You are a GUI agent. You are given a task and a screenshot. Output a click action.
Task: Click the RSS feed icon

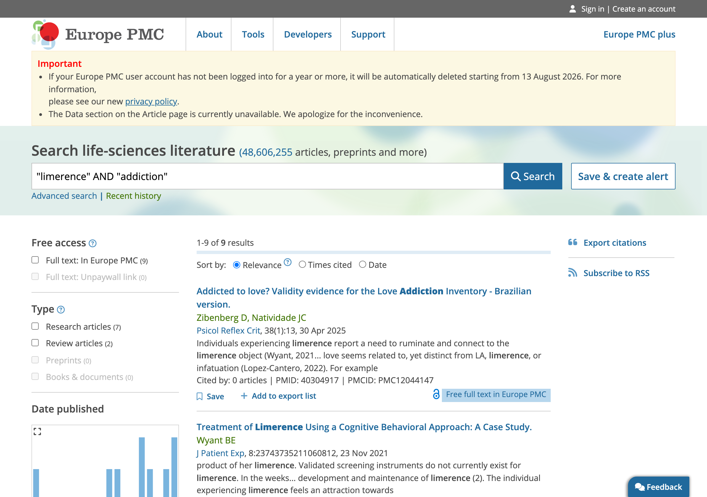(573, 273)
